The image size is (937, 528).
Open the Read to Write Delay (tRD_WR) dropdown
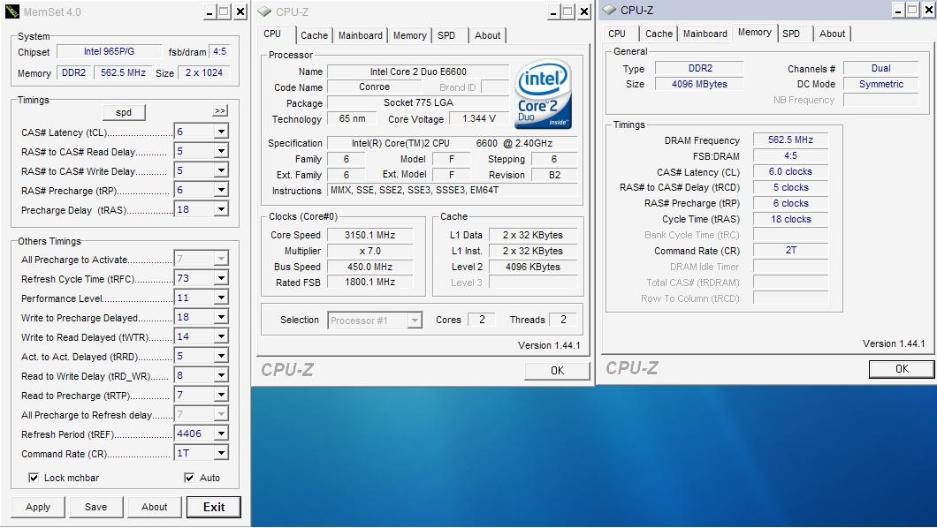[x=221, y=375]
